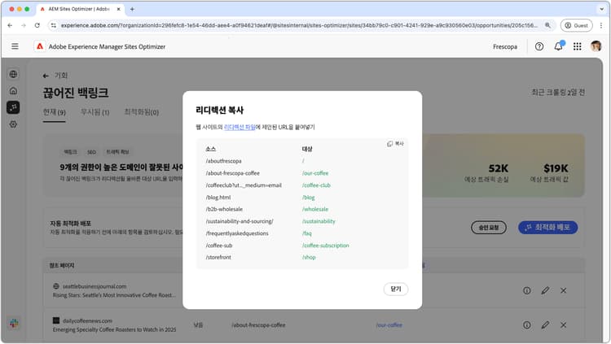Open the /shop target link
Viewport: 611px width, 344px height.
(309, 258)
